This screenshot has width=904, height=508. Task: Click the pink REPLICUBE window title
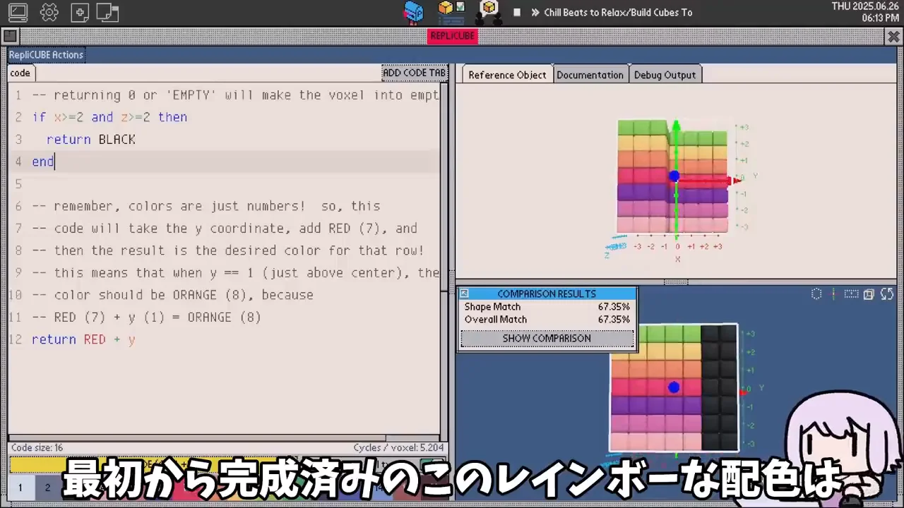453,36
